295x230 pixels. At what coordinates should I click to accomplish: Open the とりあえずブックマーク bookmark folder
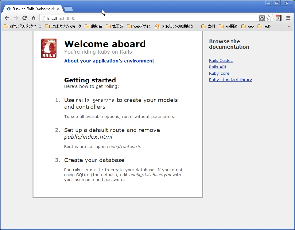pyautogui.click(x=63, y=26)
